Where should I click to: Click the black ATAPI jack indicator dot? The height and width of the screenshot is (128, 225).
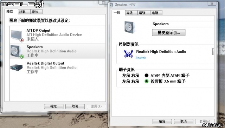tap(147, 75)
